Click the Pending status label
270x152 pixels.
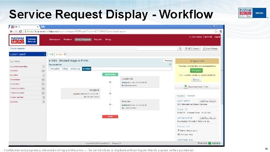(168, 61)
